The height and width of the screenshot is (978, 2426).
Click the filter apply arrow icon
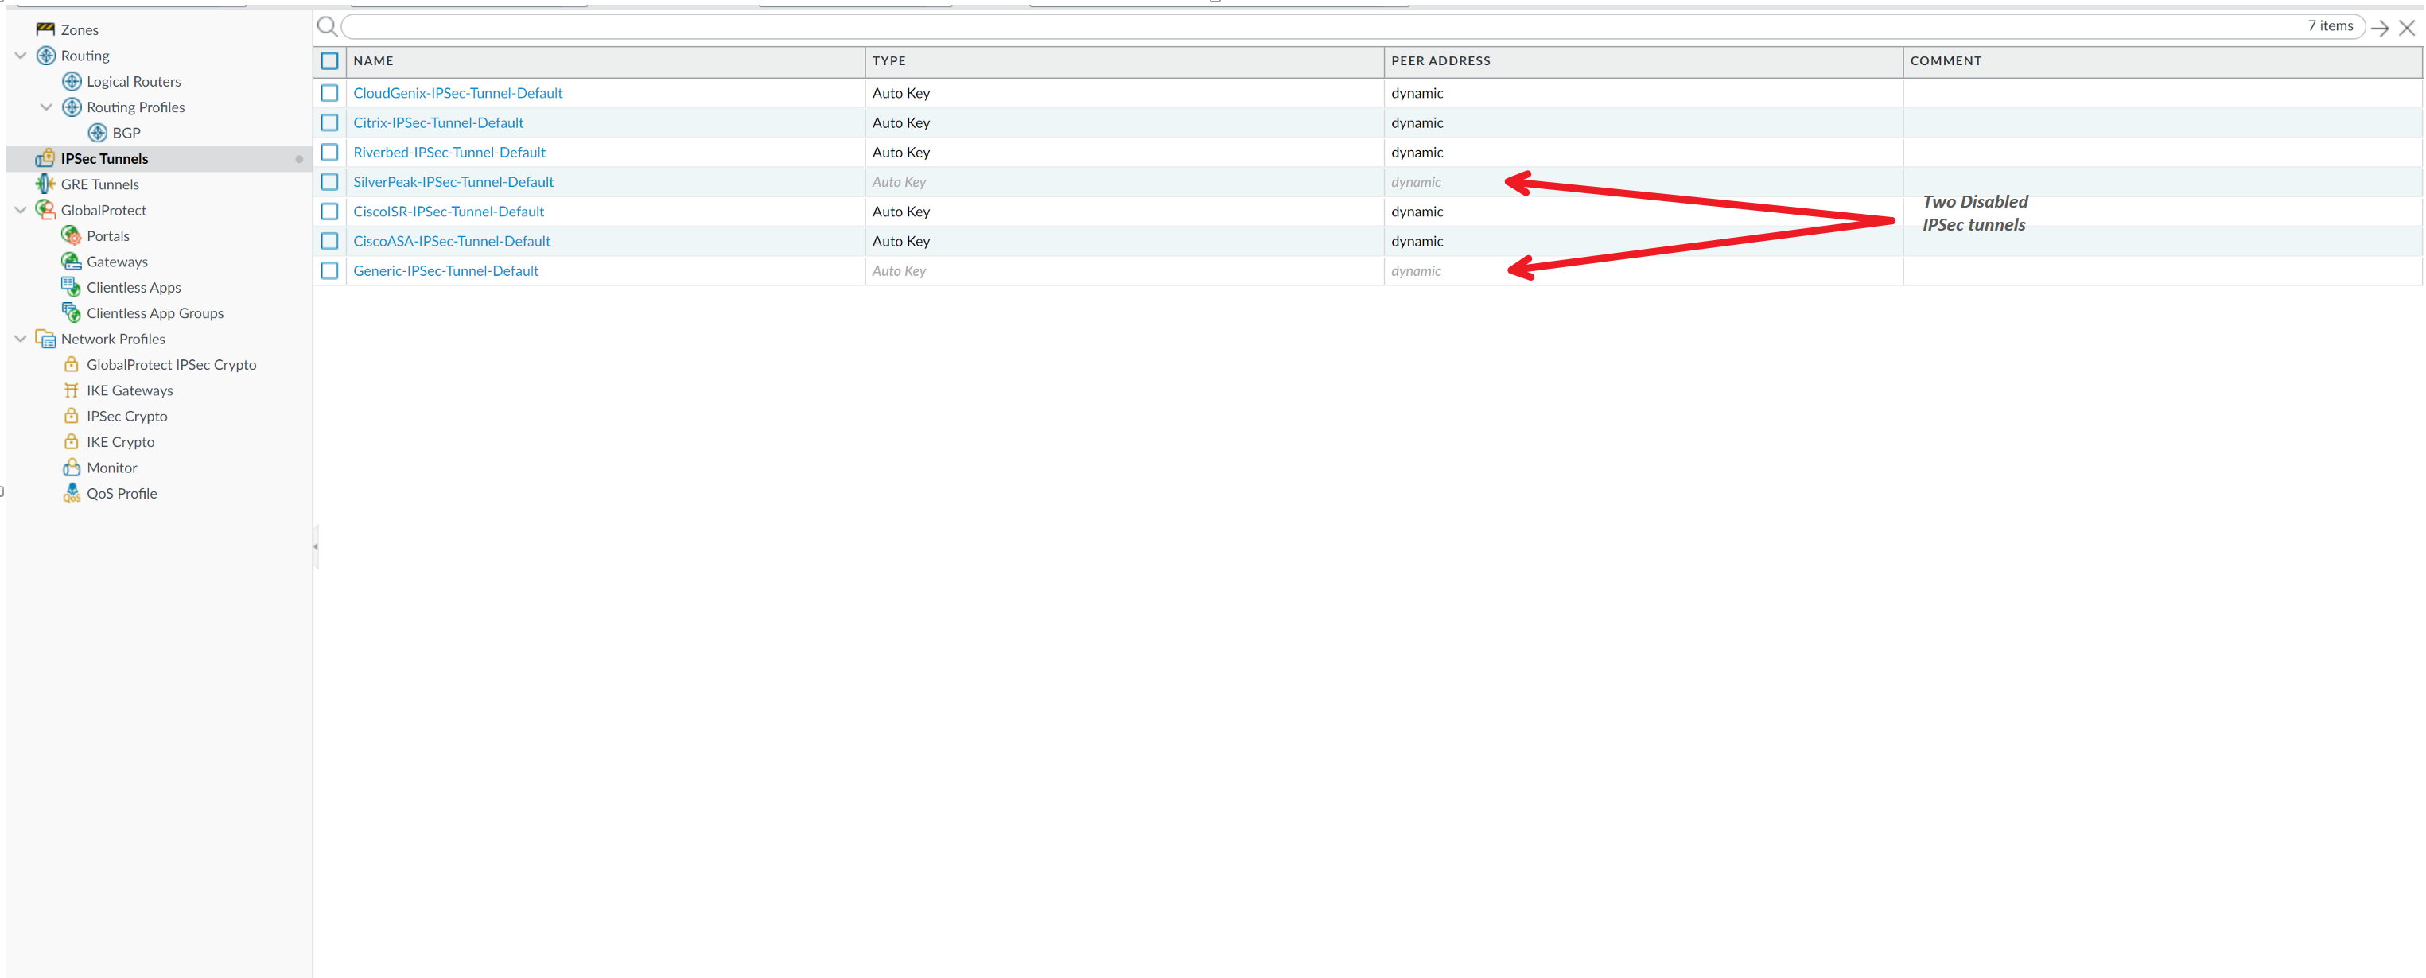click(x=2380, y=27)
